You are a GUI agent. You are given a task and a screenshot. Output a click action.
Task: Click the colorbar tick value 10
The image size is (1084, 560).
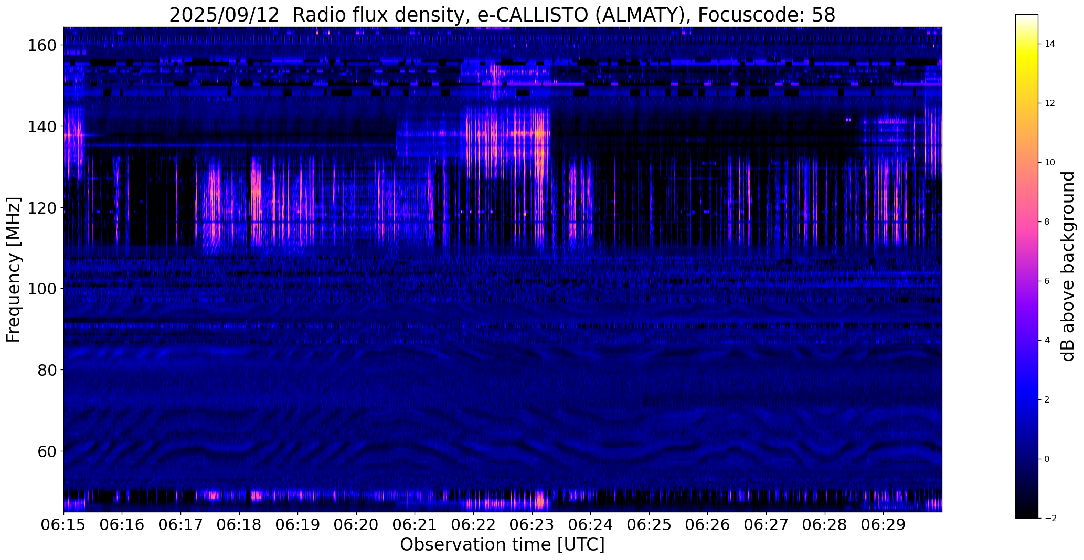1050,162
